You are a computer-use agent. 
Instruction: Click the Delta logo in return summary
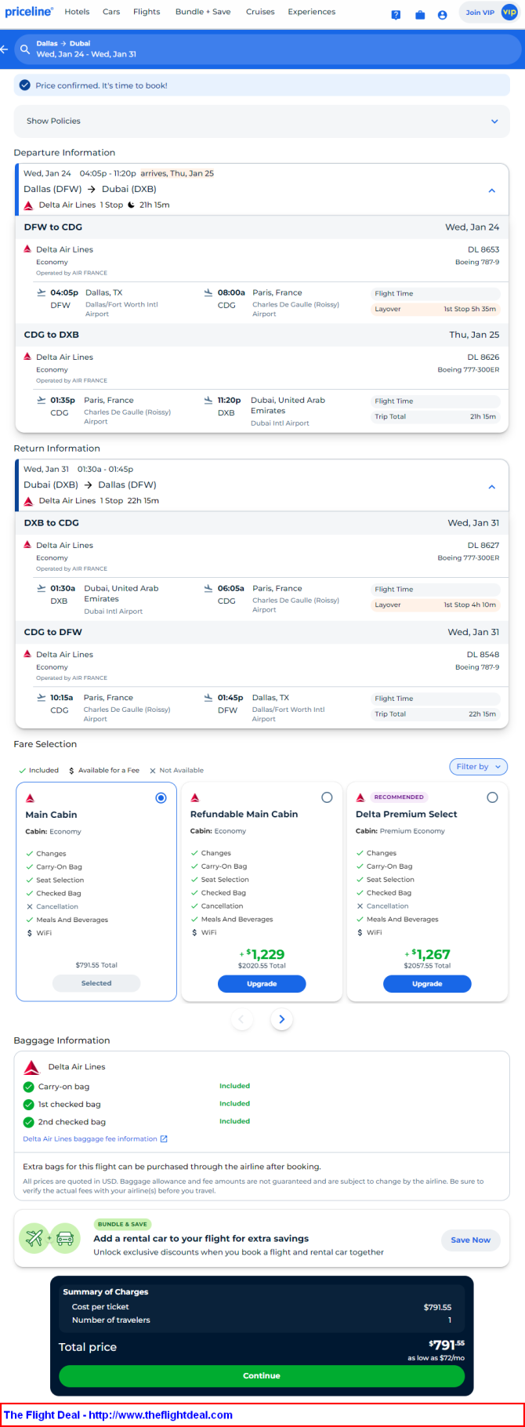pyautogui.click(x=29, y=501)
